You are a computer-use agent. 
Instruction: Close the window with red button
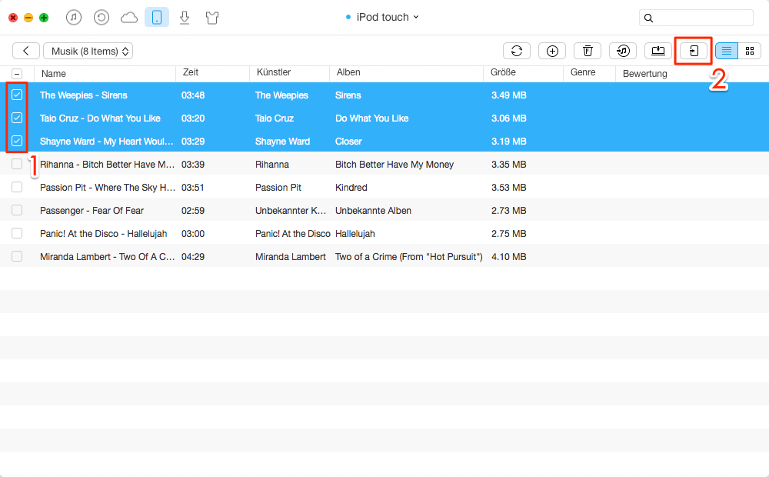click(x=13, y=18)
